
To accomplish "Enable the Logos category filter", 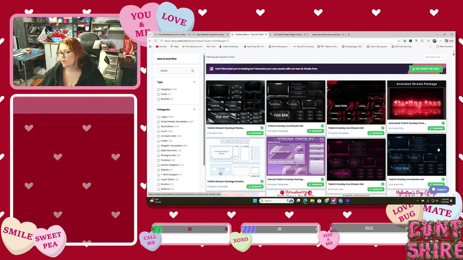I will tap(158, 117).
